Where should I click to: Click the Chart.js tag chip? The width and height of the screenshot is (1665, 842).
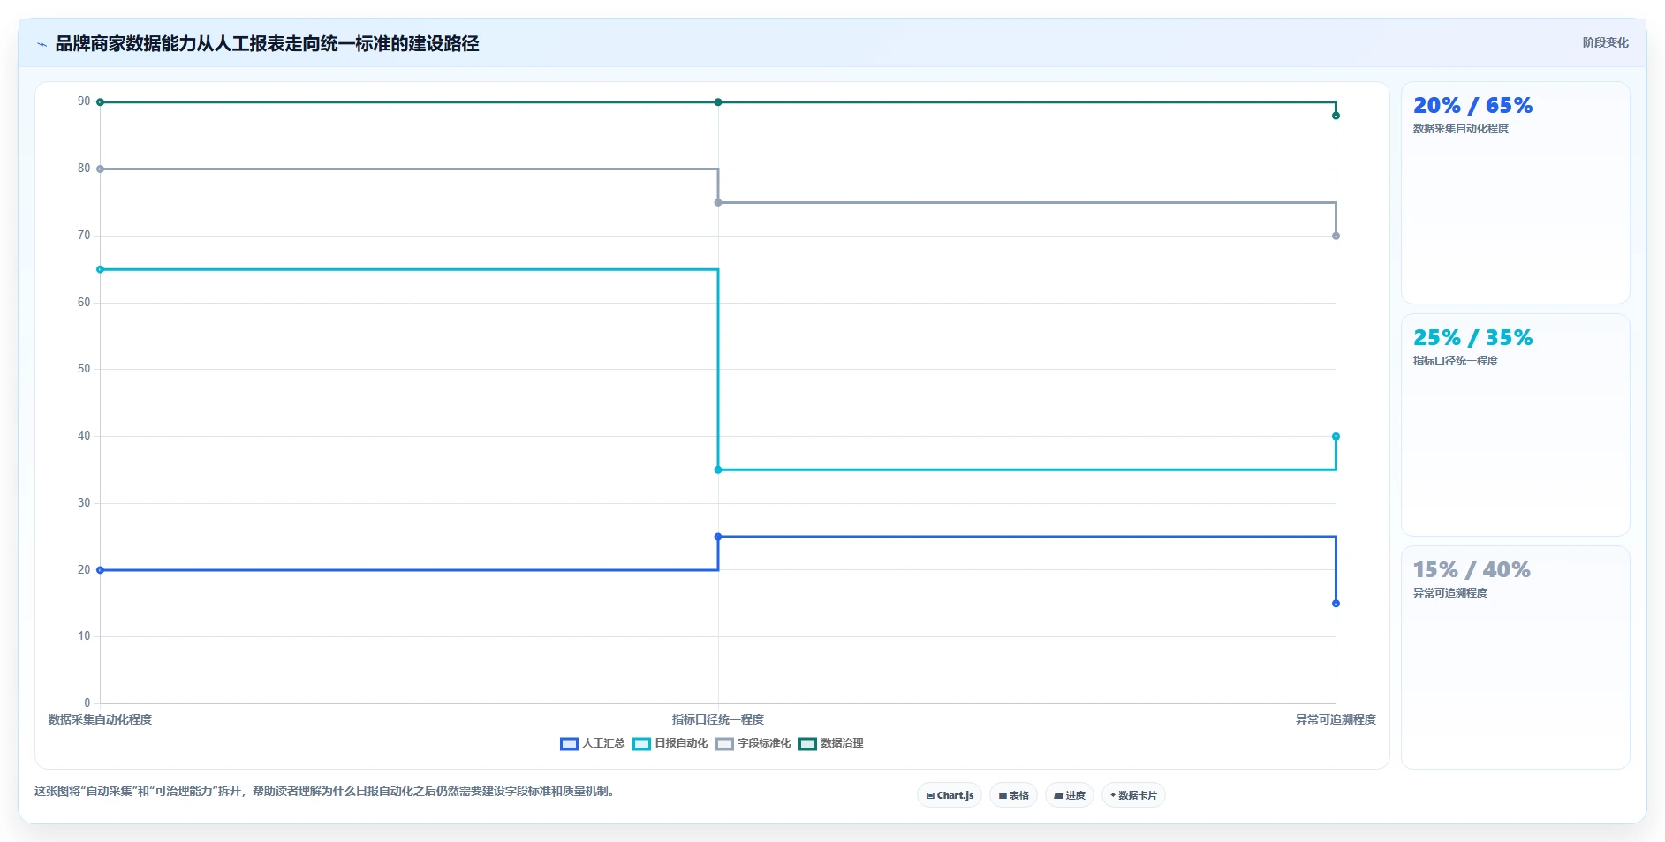click(x=950, y=795)
